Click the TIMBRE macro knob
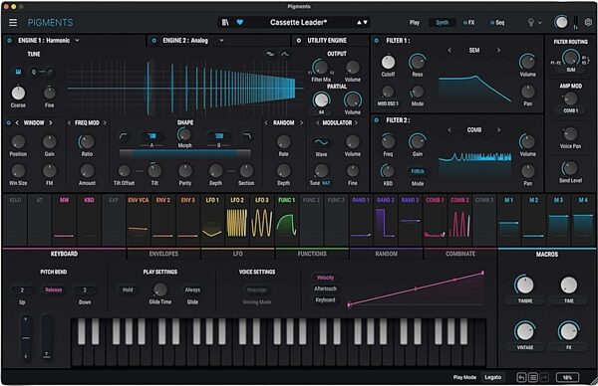Viewport: 598px width, 386px height. (525, 286)
